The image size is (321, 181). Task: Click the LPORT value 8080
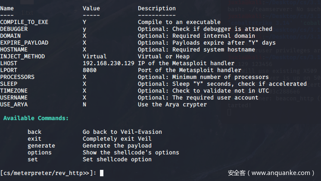90,70
